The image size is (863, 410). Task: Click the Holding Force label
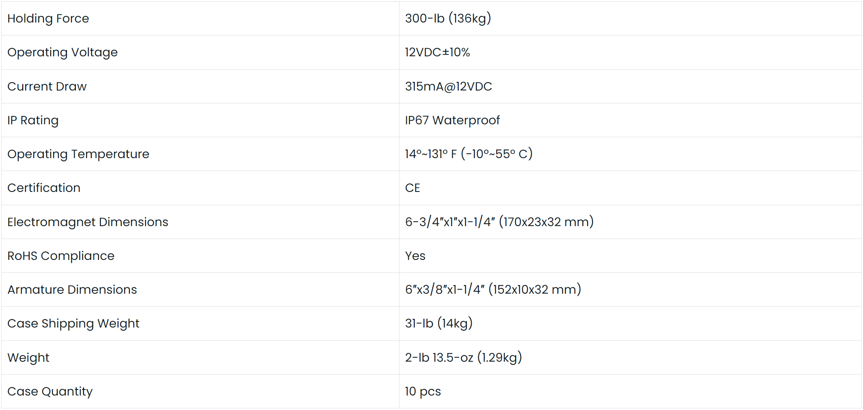coord(48,19)
